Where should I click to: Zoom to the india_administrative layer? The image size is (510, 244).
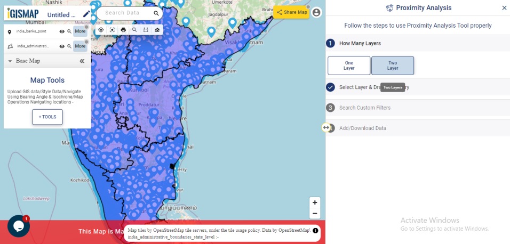(69, 46)
